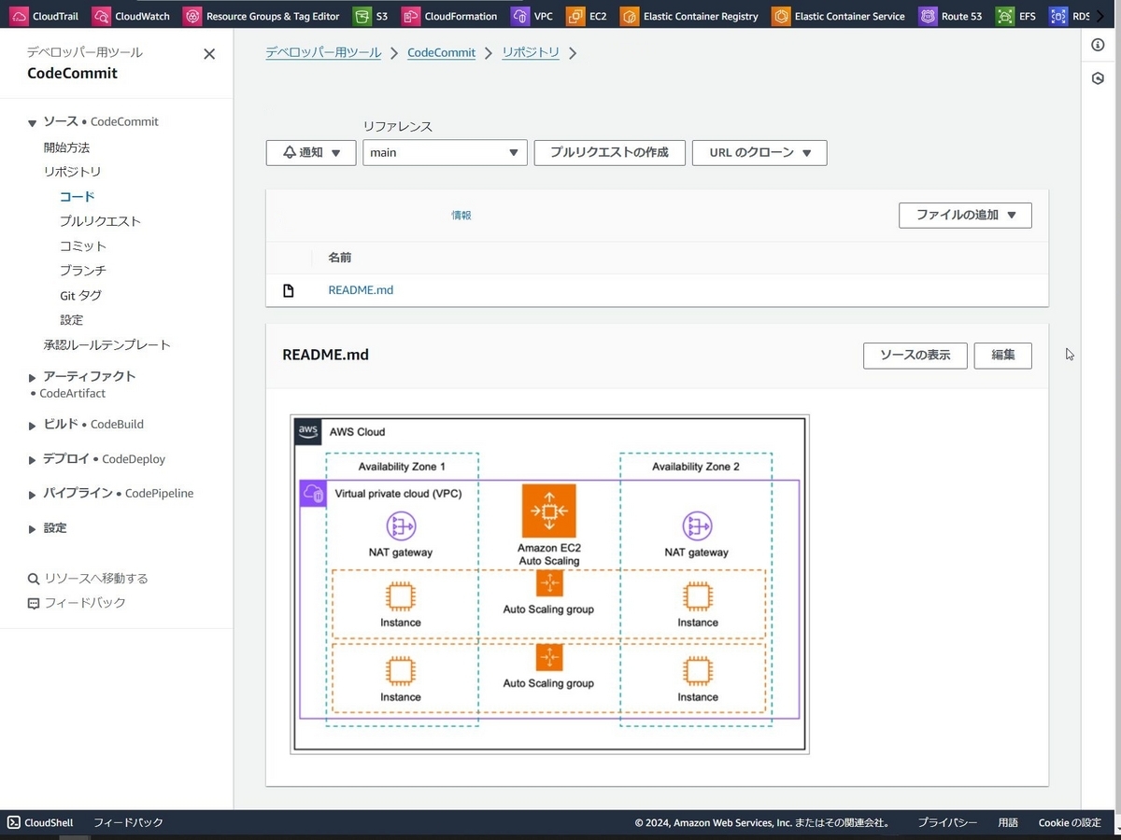Click the bell icon on the 通知 button
Viewport: 1121px width, 840px height.
point(291,152)
